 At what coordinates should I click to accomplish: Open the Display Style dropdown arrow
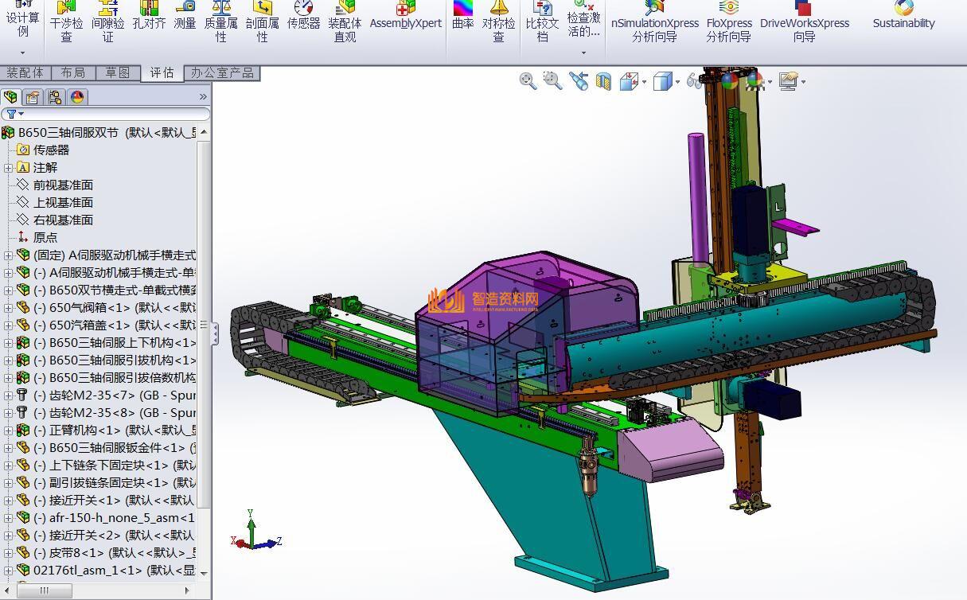(677, 82)
